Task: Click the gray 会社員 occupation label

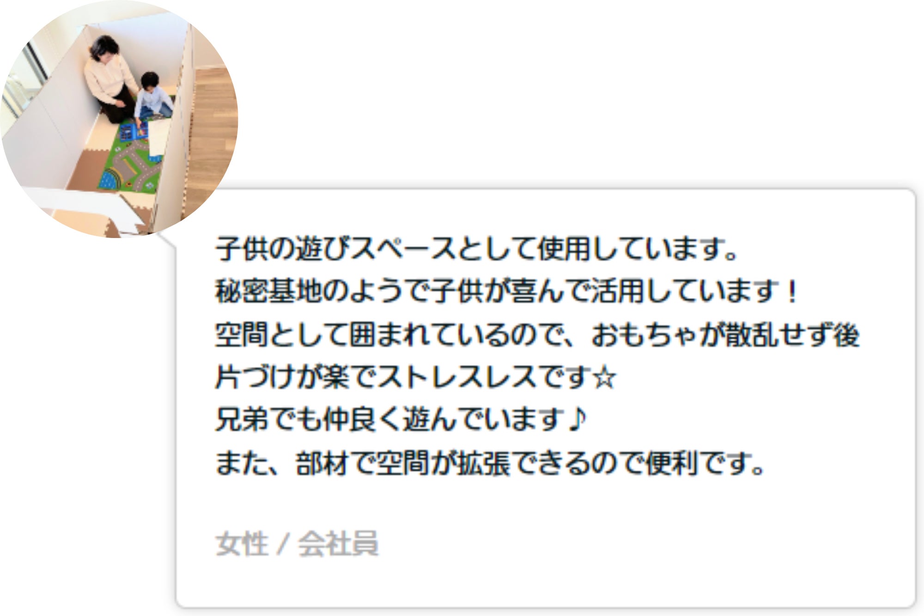Action: click(338, 543)
